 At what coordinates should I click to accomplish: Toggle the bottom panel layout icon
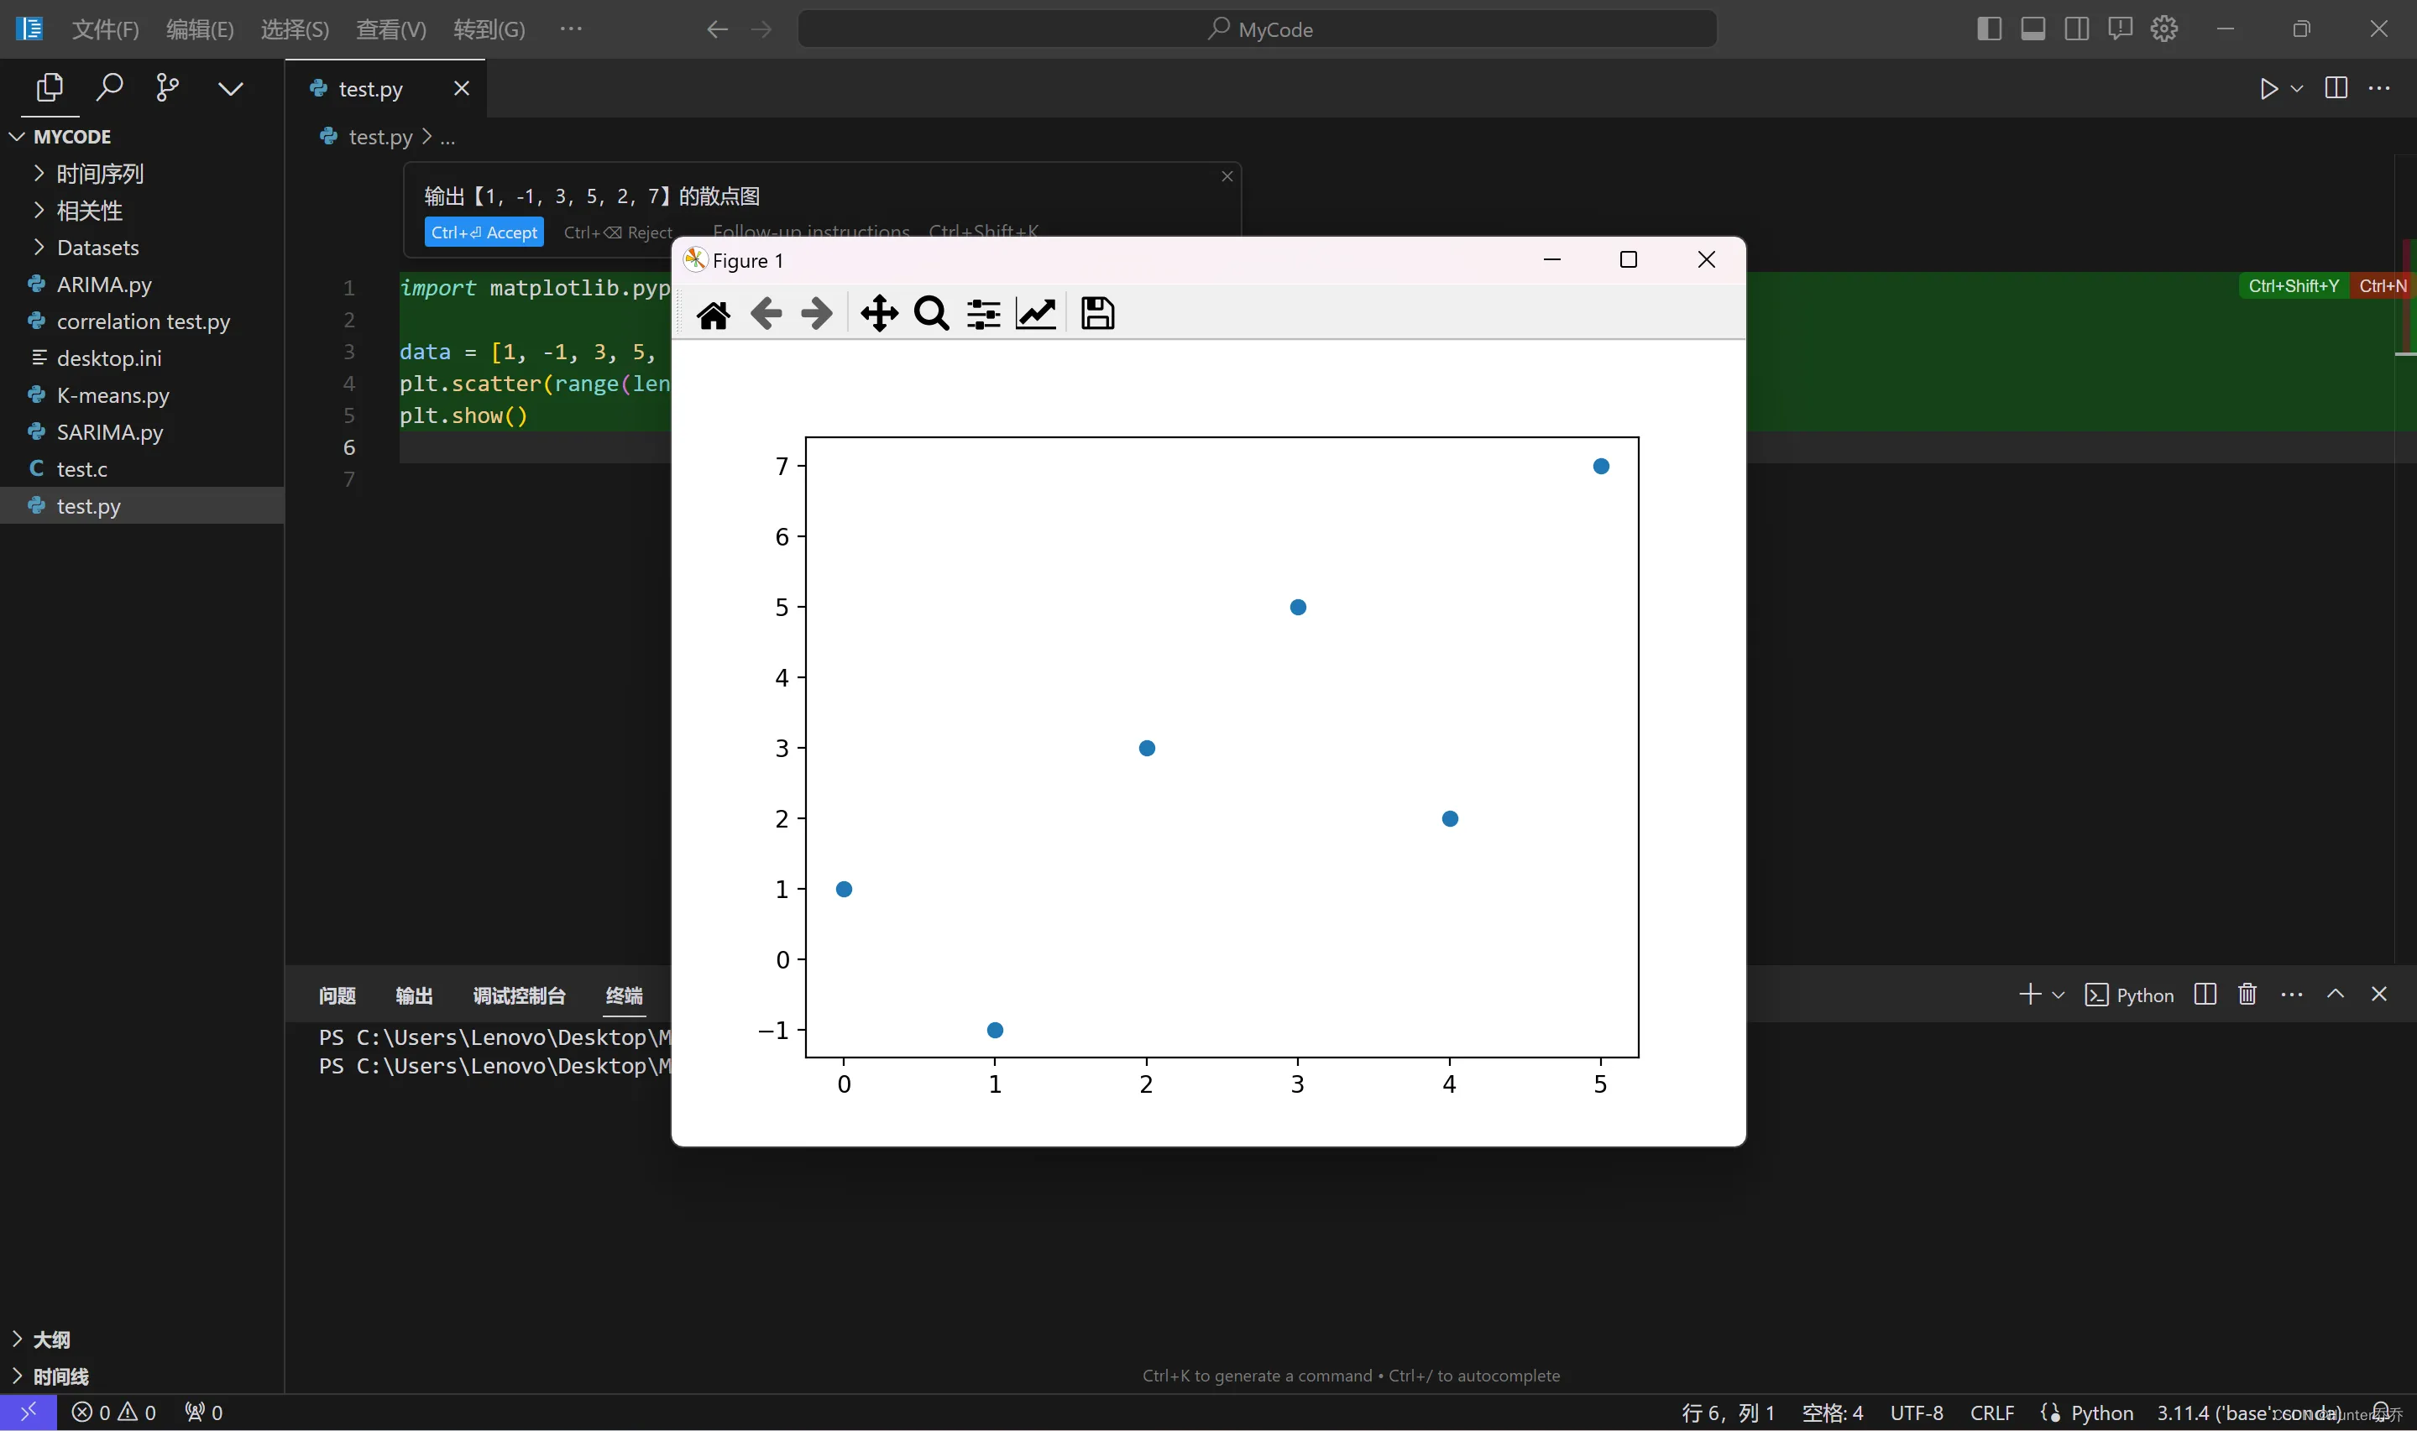(2032, 29)
